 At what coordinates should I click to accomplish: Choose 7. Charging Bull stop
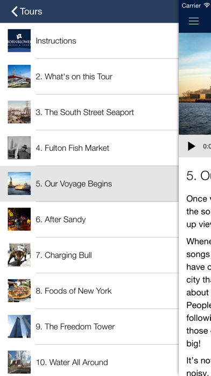[89, 255]
